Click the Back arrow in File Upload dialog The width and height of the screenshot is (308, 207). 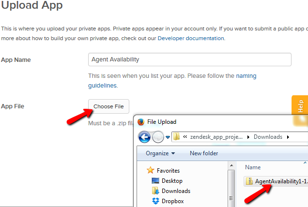click(144, 137)
